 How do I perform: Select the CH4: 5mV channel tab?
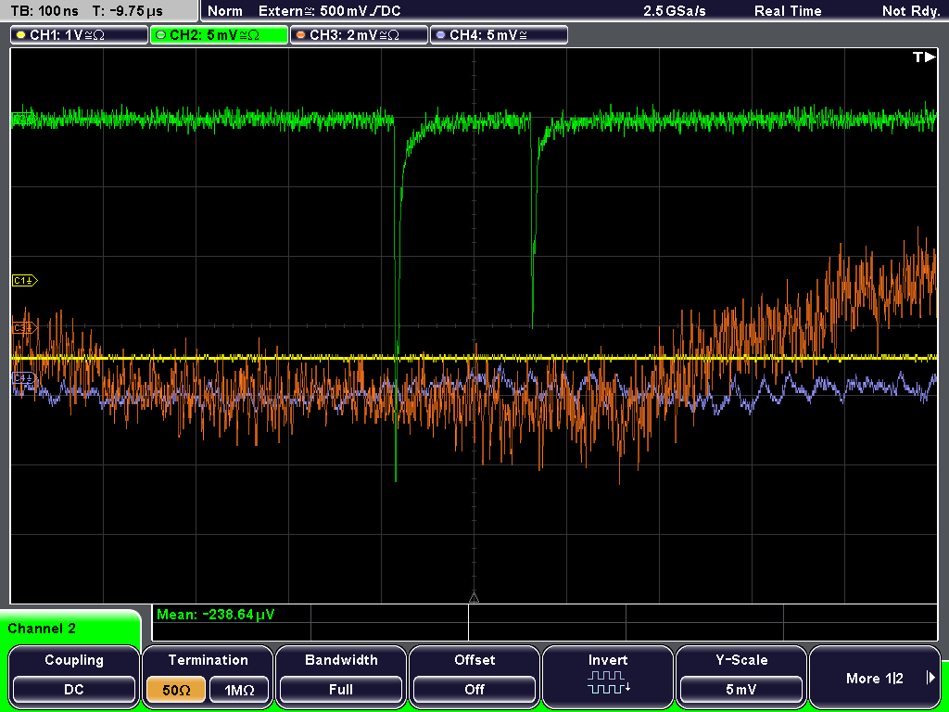tap(499, 35)
